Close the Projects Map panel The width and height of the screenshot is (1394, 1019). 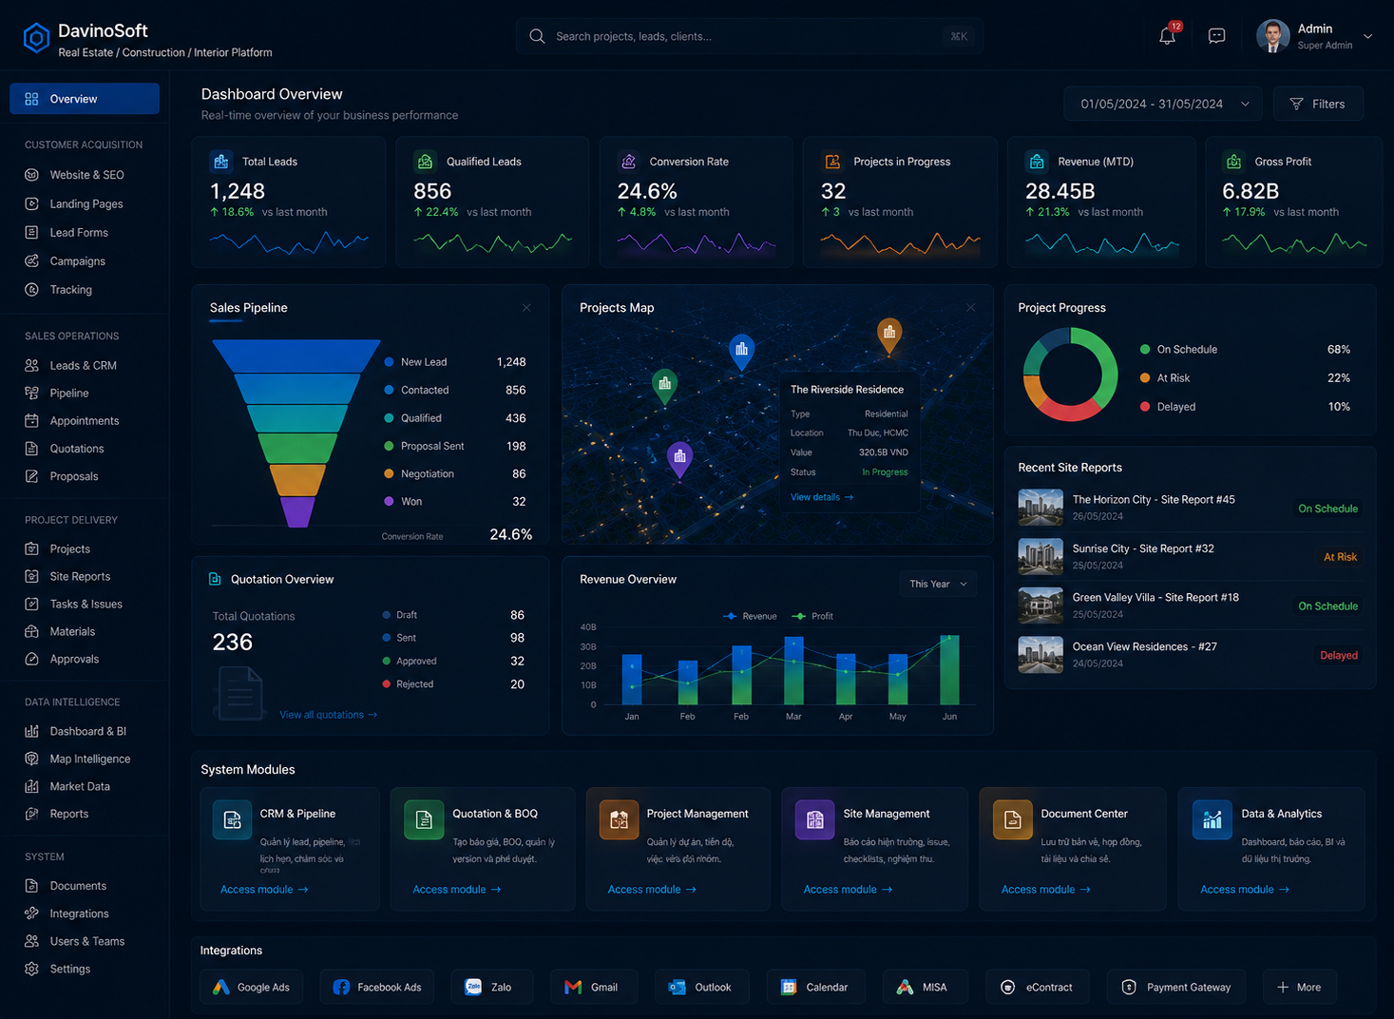coord(970,308)
